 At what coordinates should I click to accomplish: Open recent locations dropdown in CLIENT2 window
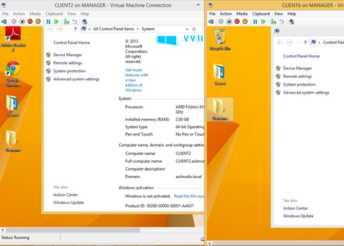pyautogui.click(x=68, y=29)
